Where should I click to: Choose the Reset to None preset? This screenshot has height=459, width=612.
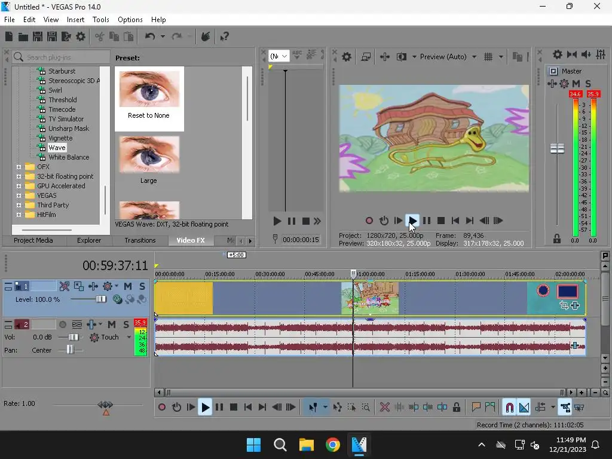click(x=149, y=99)
